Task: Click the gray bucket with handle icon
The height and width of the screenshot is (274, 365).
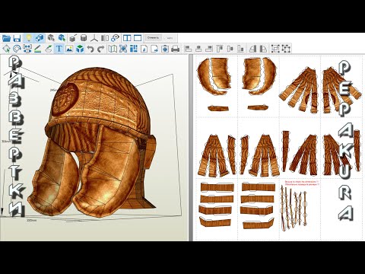Action: [x=73, y=38]
